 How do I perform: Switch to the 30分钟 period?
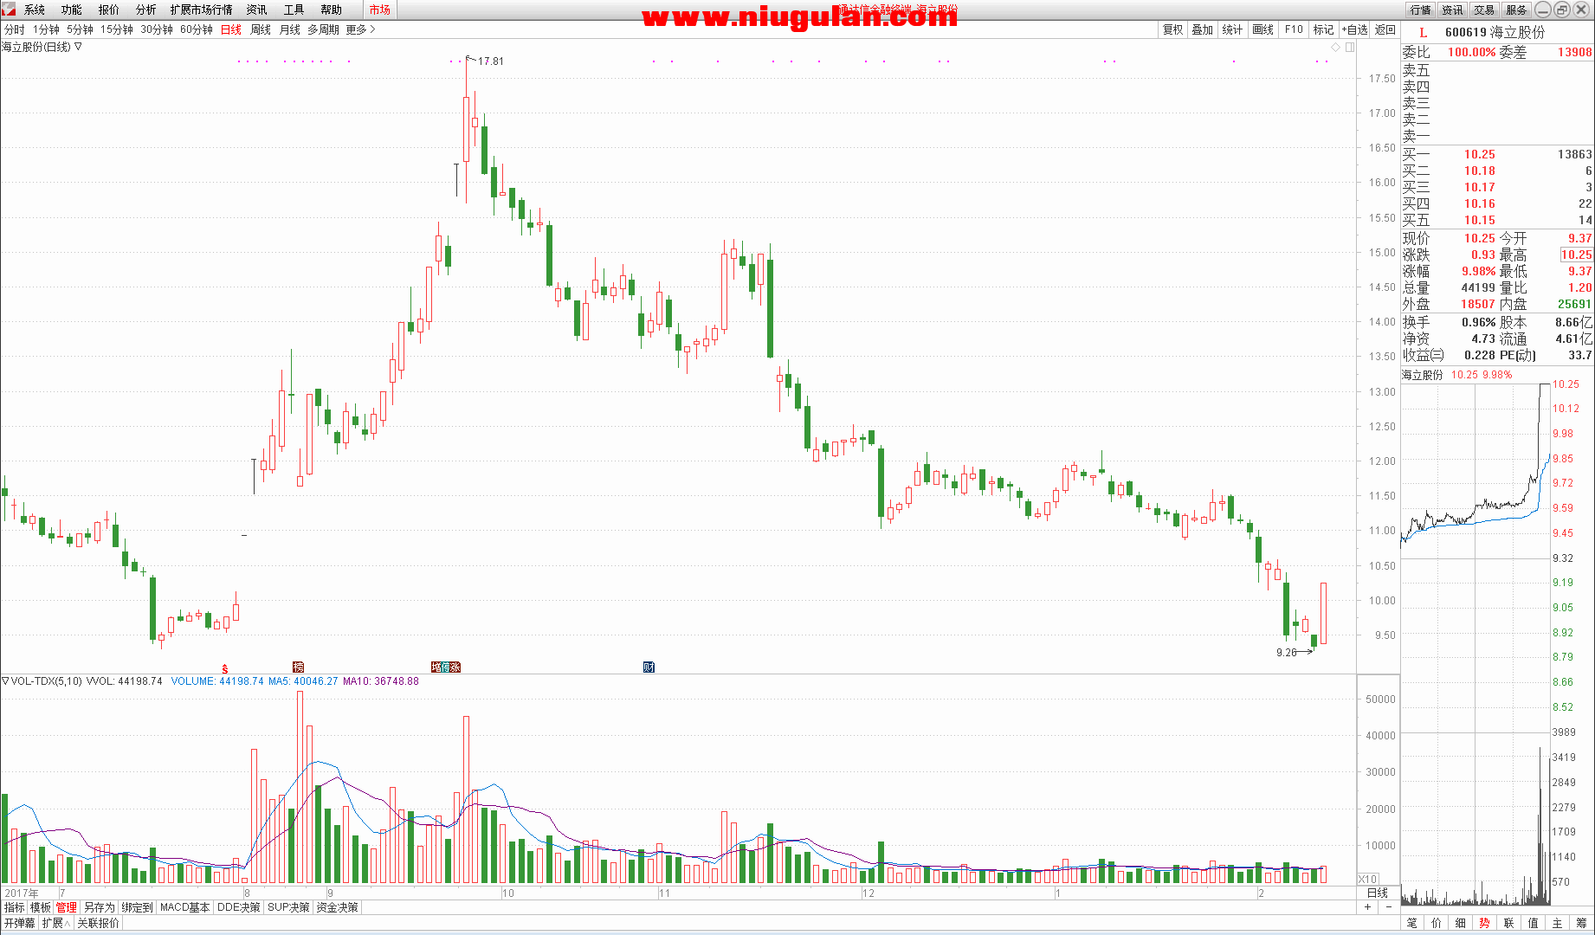[x=157, y=29]
